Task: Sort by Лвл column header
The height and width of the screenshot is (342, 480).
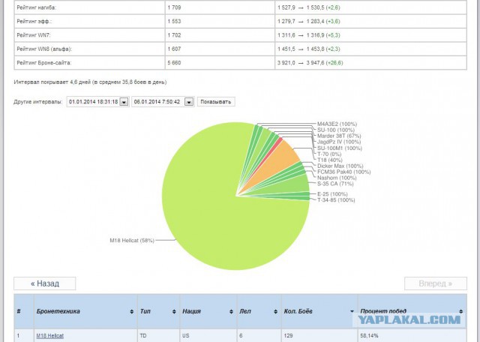Action: pos(259,311)
